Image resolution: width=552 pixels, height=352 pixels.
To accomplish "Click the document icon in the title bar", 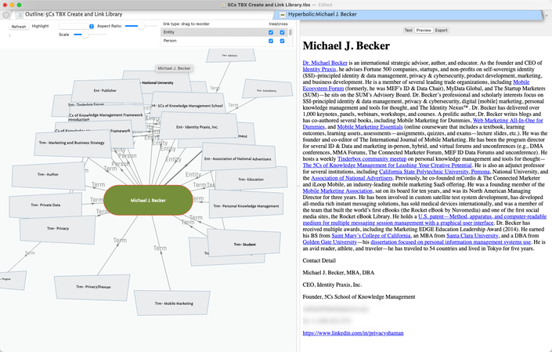I will 223,5.
